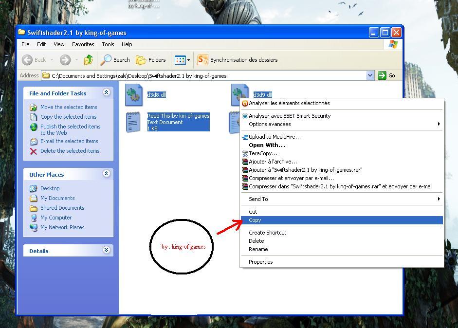Open Desktop in Other Places

[50, 188]
